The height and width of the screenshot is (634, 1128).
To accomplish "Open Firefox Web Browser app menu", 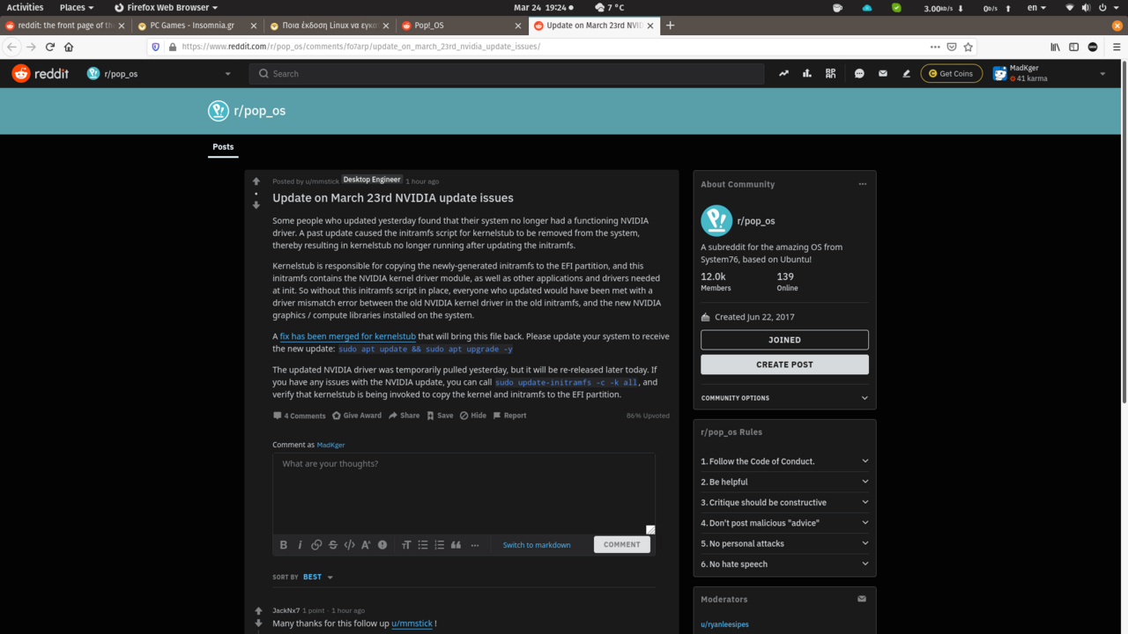I will point(167,7).
